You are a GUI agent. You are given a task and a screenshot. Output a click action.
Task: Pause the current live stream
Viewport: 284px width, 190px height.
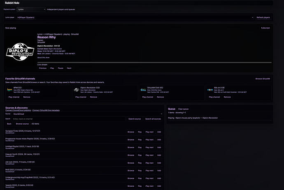(x=61, y=68)
